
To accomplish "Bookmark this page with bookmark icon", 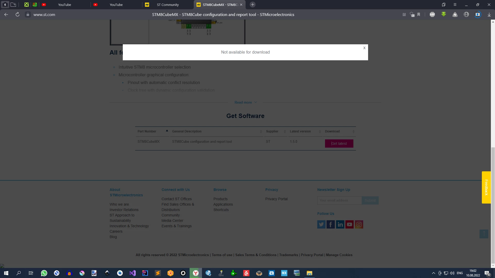I will [419, 14].
